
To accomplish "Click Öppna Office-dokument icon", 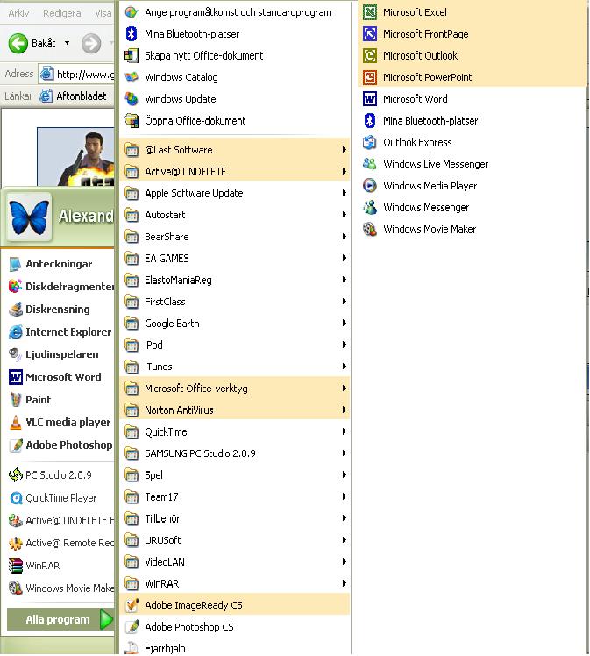I will point(132,121).
